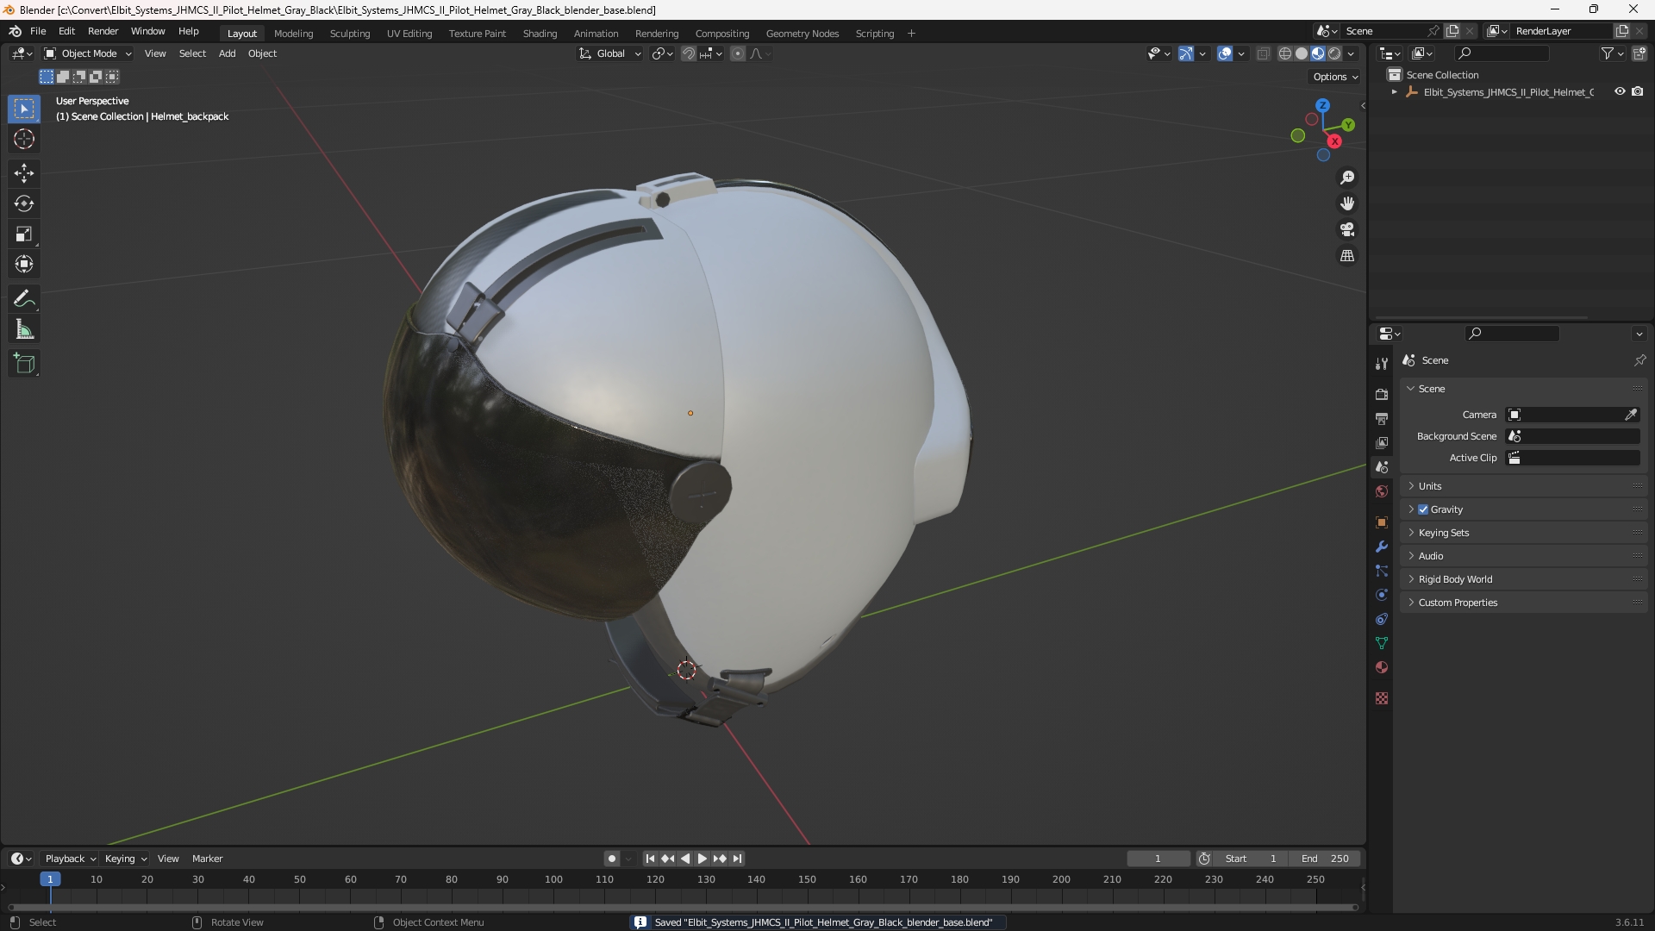Jump to the end frame

click(x=738, y=859)
